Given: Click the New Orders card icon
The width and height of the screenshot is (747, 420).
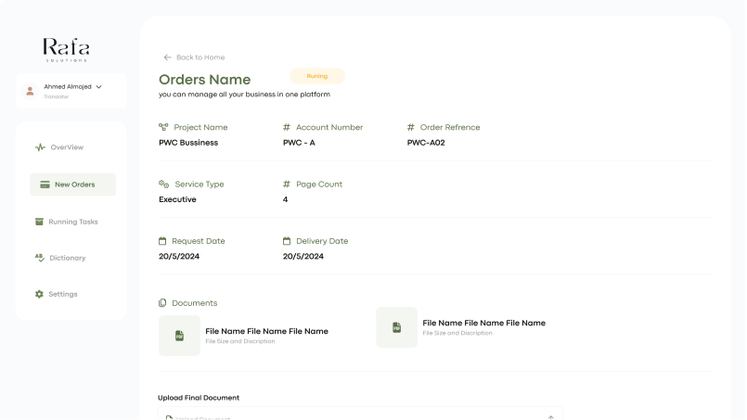Looking at the screenshot, I should click(44, 185).
